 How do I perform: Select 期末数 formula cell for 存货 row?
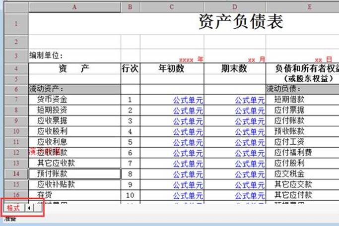coord(235,195)
